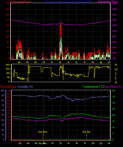Screen dimensions: 123x147
Task: Click the 15 value on windspeed axis
Action: (8, 42)
